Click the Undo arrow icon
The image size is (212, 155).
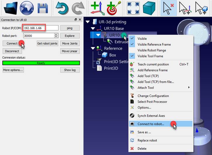[62, 8]
